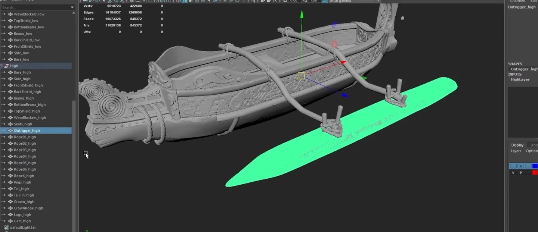The width and height of the screenshot is (538, 232).
Task: Select Tail_high in the outliner
Action: [x=21, y=189]
